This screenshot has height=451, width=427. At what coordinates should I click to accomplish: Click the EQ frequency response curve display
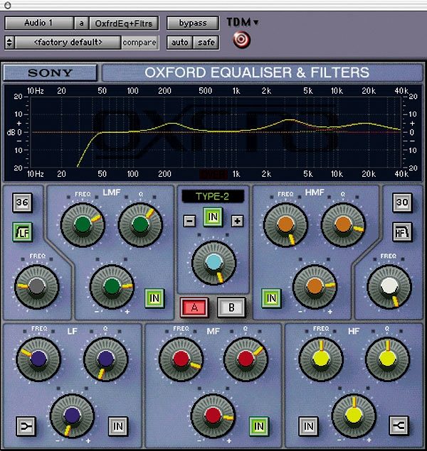click(213, 132)
